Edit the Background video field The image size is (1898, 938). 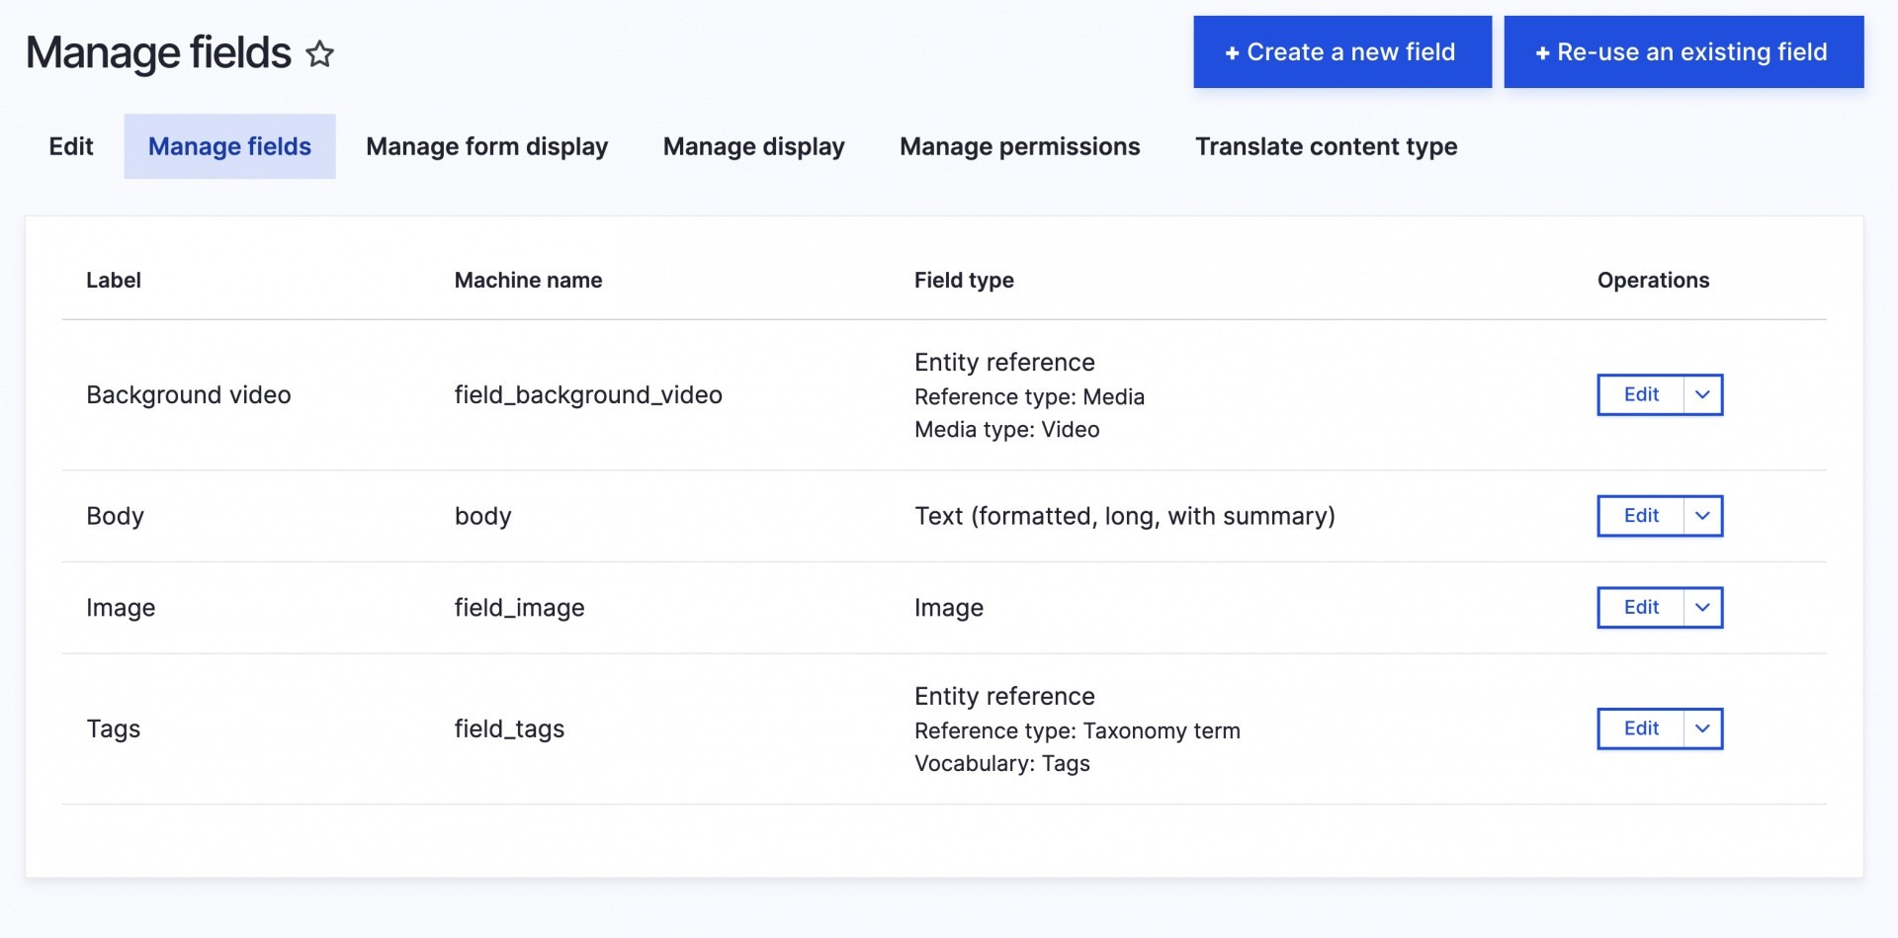click(x=1641, y=394)
